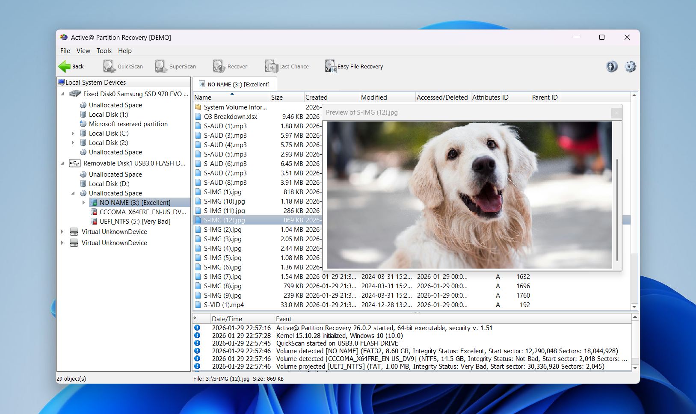This screenshot has height=414, width=696.
Task: Open the info/about icon near top right
Action: 612,67
